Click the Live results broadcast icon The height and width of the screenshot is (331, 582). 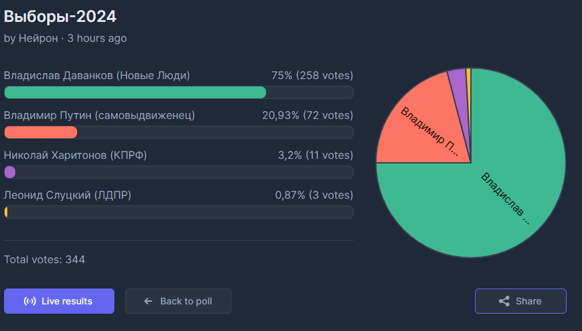(30, 301)
